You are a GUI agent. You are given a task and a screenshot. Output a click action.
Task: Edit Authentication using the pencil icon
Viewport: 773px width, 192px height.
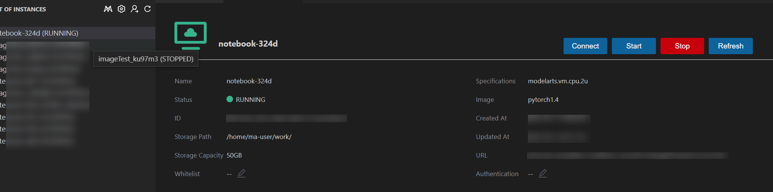pyautogui.click(x=543, y=173)
